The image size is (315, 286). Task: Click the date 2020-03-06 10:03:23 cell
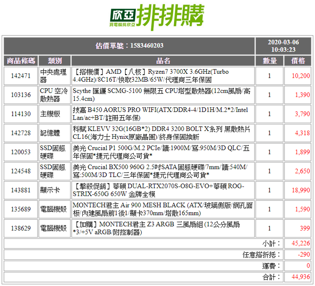(283, 46)
